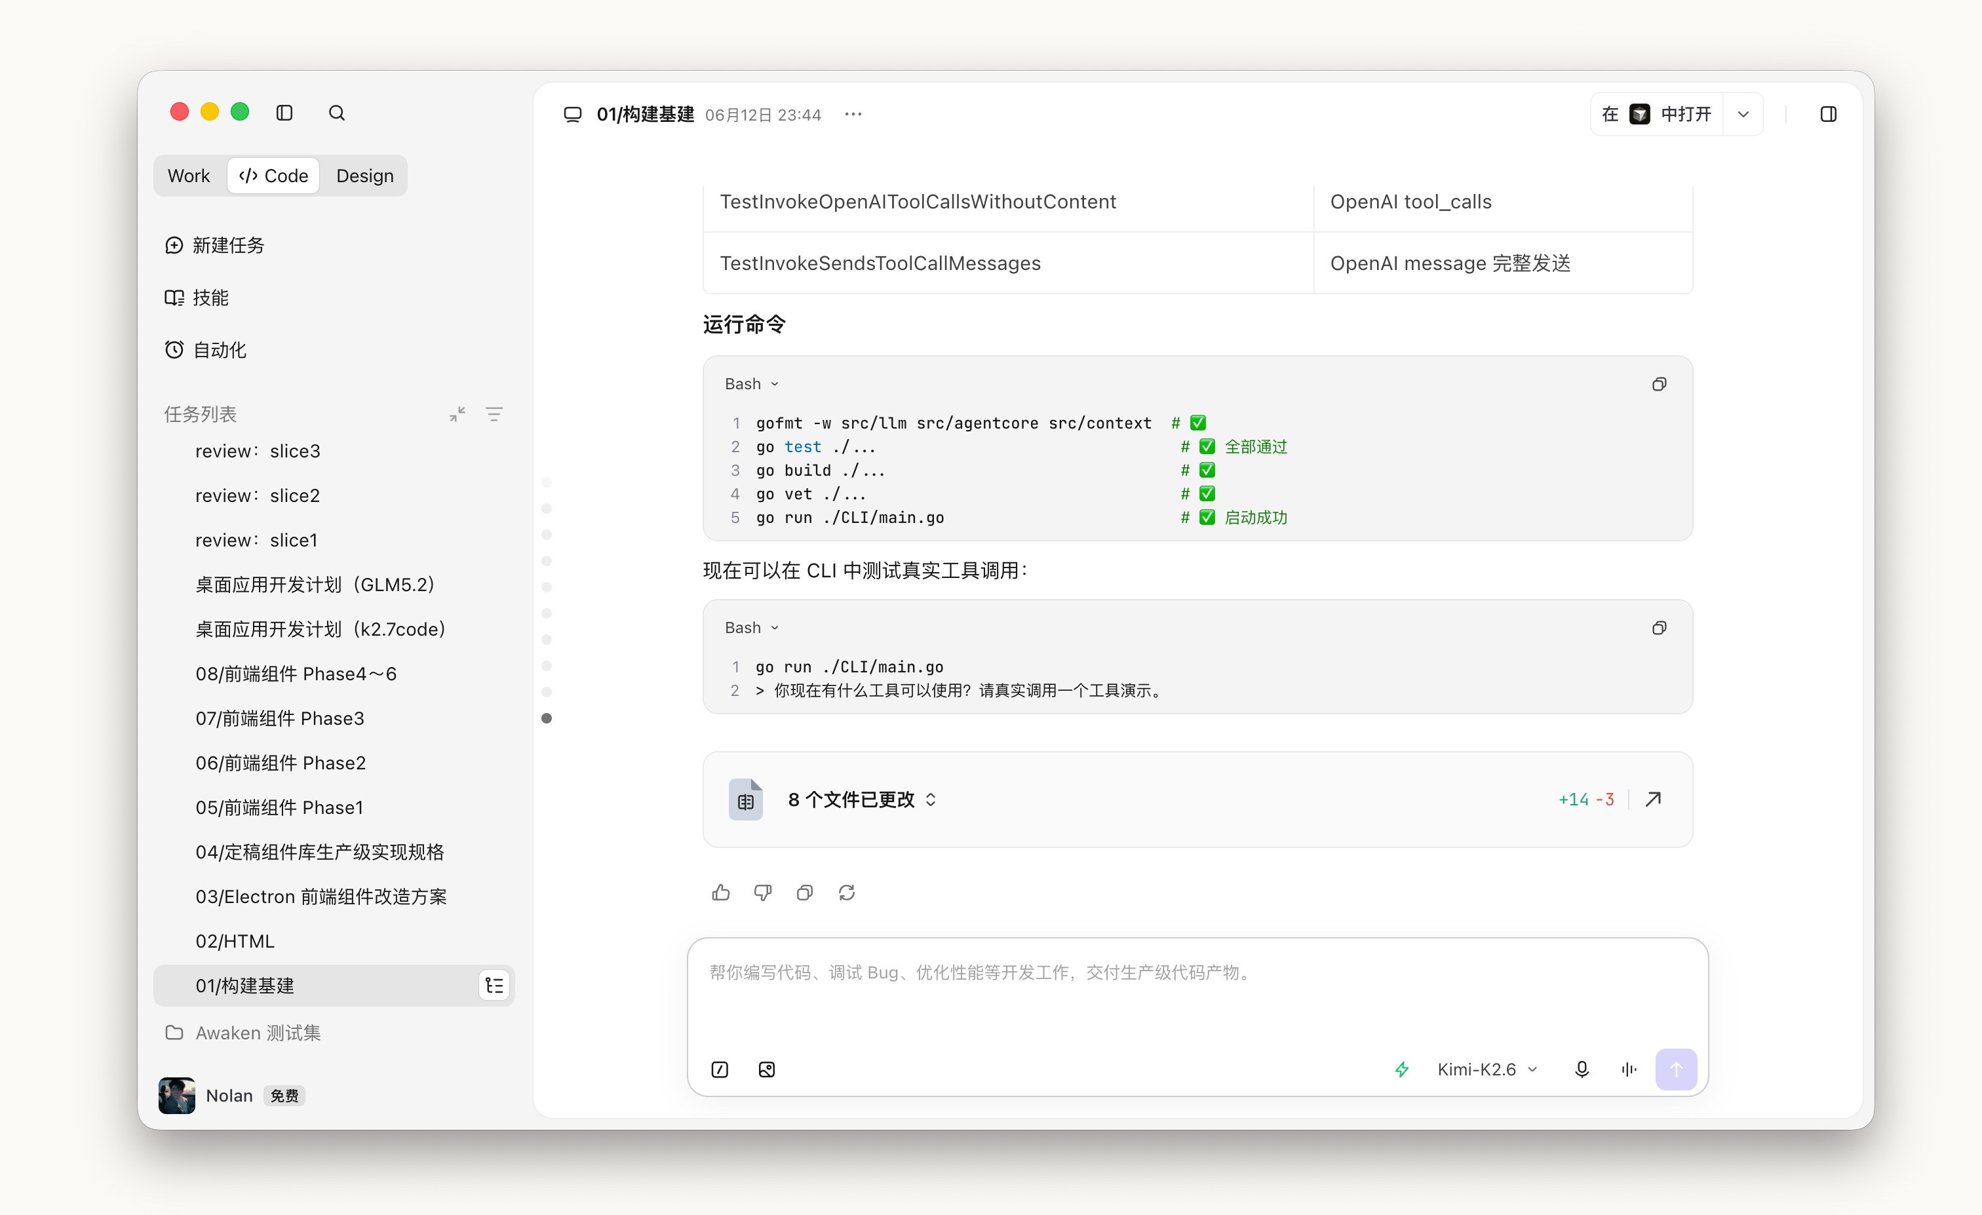
Task: Click the thumbs-up feedback icon
Action: click(721, 893)
